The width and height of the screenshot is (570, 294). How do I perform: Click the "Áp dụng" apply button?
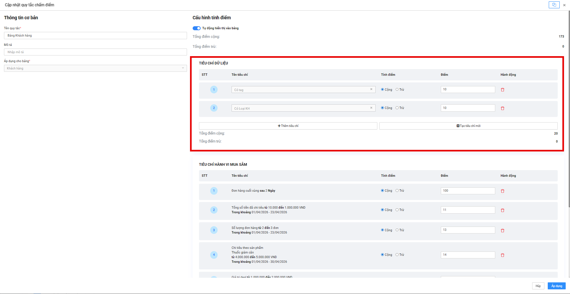point(557,286)
